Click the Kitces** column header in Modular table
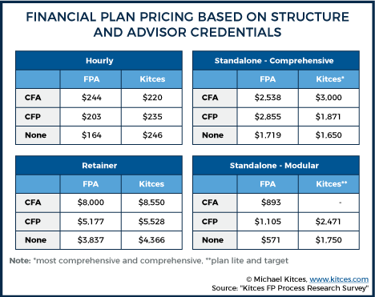 pyautogui.click(x=332, y=184)
